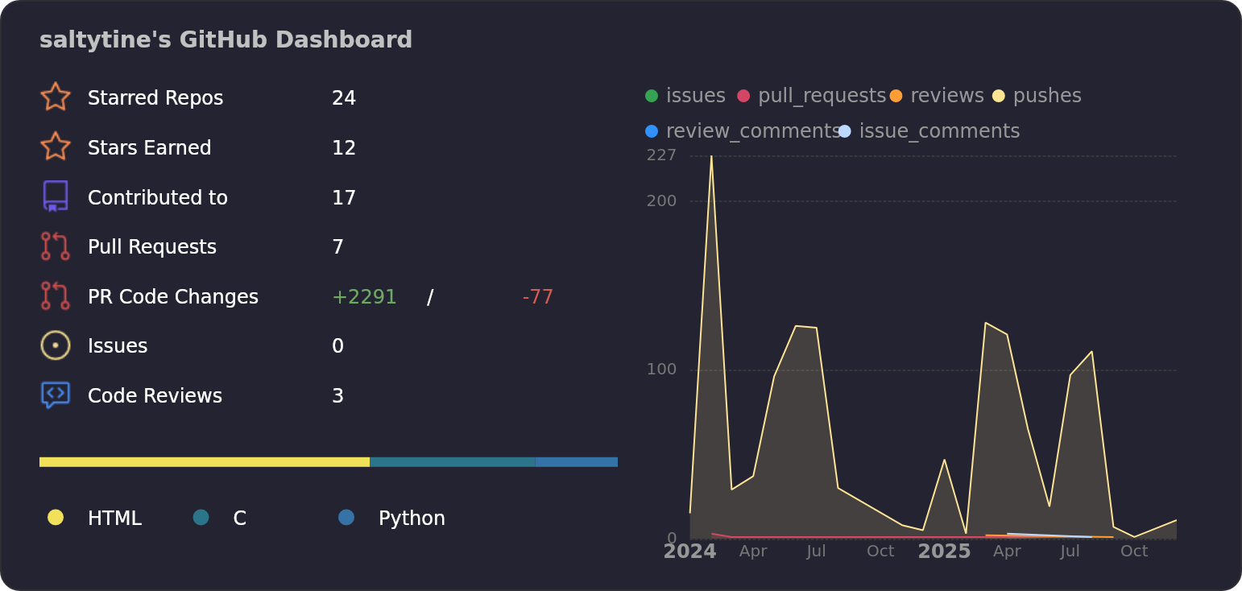The width and height of the screenshot is (1242, 591).
Task: Toggle the reviews legend entry
Action: [937, 96]
